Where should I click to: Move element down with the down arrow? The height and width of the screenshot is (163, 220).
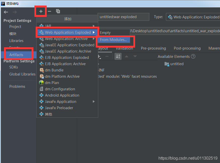click(135, 57)
